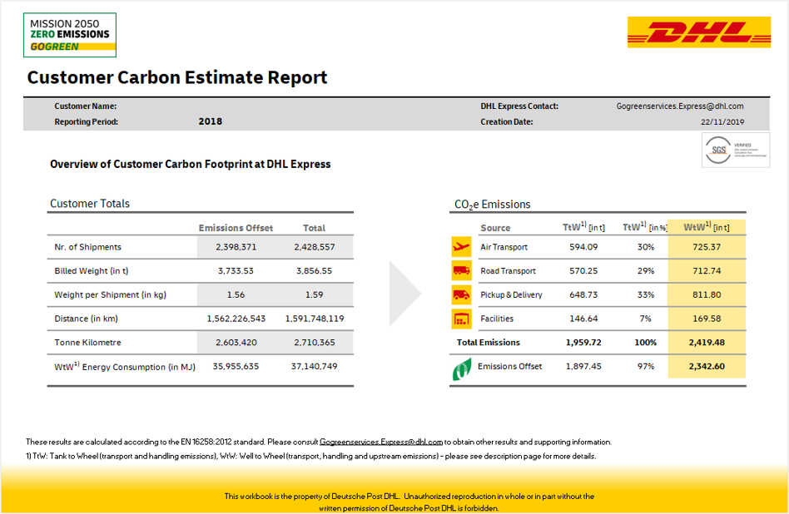Click the "TtW [in t]" column header
The height and width of the screenshot is (514, 789).
click(583, 227)
